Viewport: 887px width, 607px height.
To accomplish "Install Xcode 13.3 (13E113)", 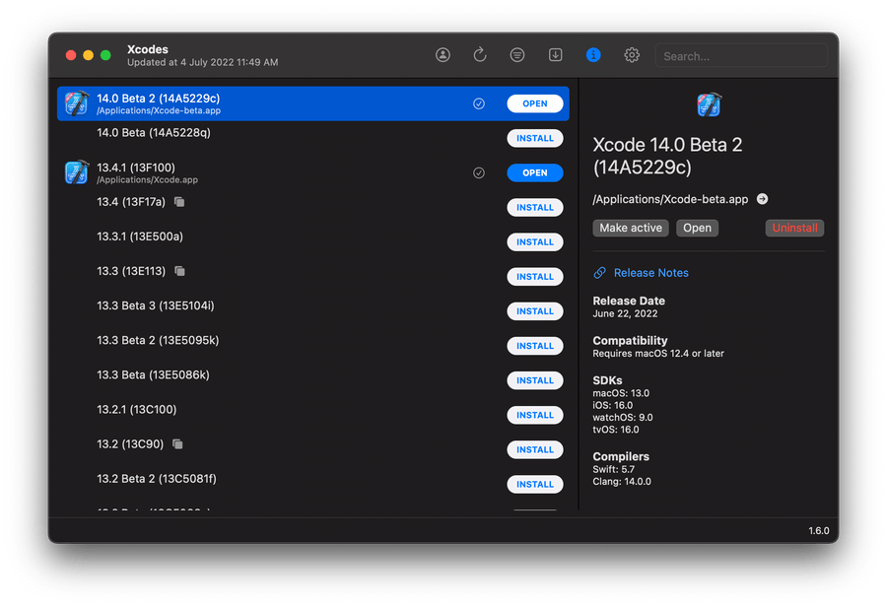I will (534, 277).
